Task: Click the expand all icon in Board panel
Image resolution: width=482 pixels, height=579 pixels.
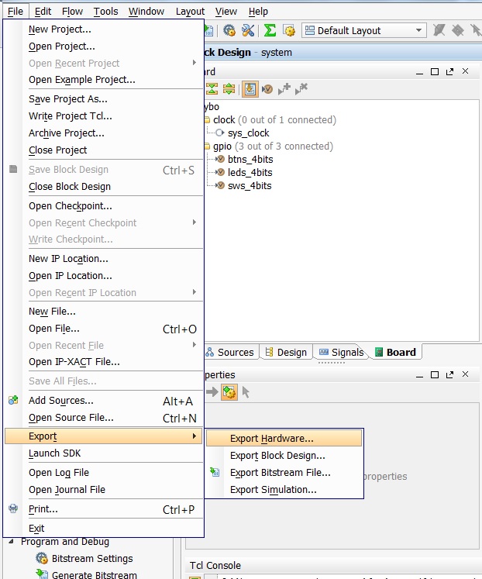Action: click(229, 89)
